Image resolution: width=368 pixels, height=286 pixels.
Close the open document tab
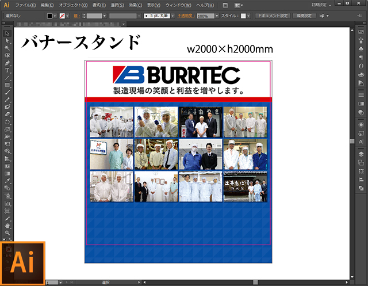click(x=124, y=24)
